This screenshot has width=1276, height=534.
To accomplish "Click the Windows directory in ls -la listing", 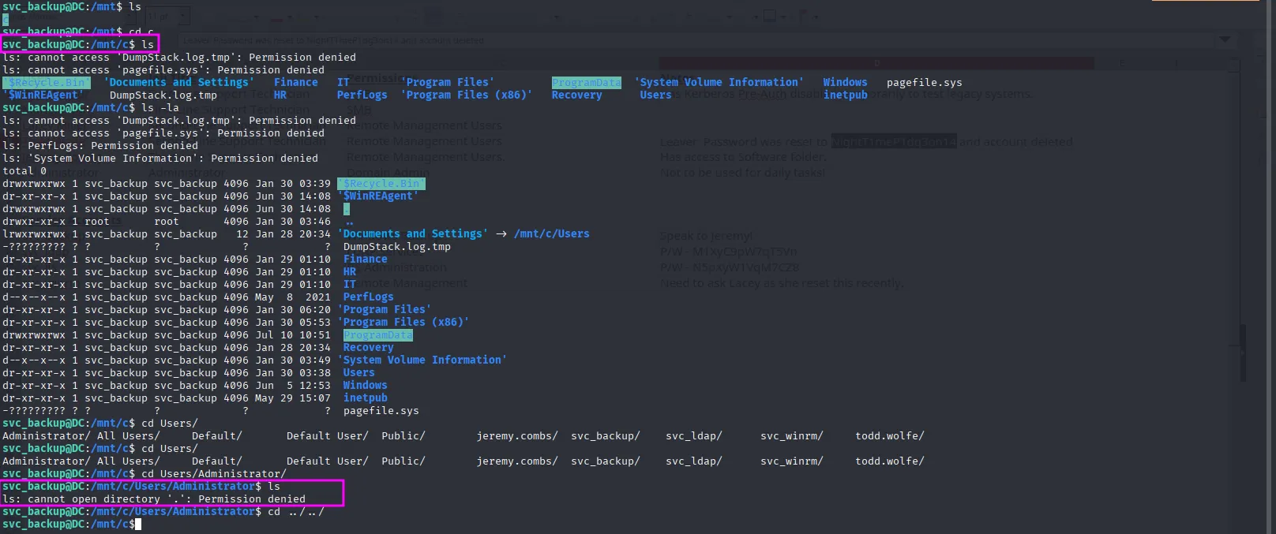I will 365,386.
